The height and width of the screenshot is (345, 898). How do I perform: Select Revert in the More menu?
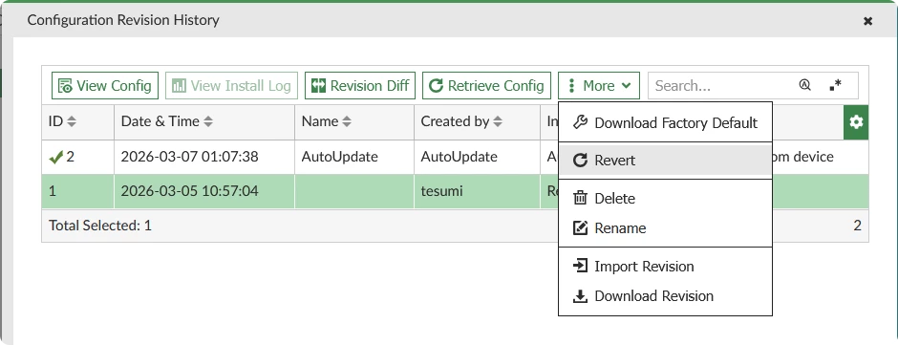click(x=666, y=161)
